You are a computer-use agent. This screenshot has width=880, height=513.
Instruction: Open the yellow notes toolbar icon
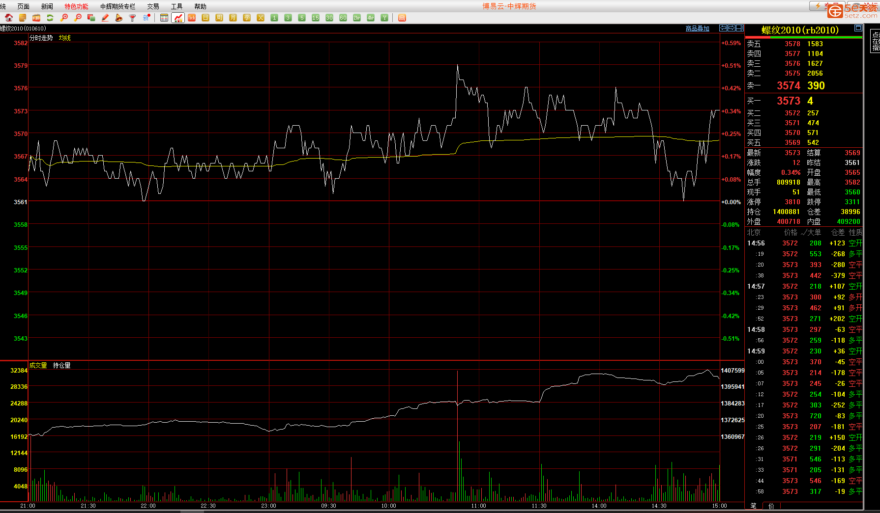click(23, 18)
